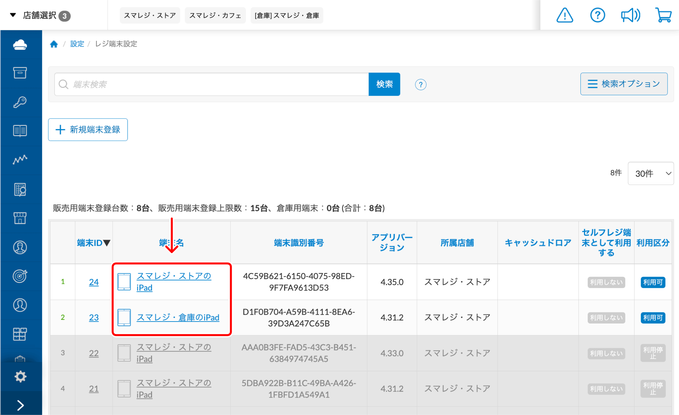Click identifier 4C59B621-6150-4075-98ED-9F7FA9613D53
The width and height of the screenshot is (679, 415).
pos(299,282)
